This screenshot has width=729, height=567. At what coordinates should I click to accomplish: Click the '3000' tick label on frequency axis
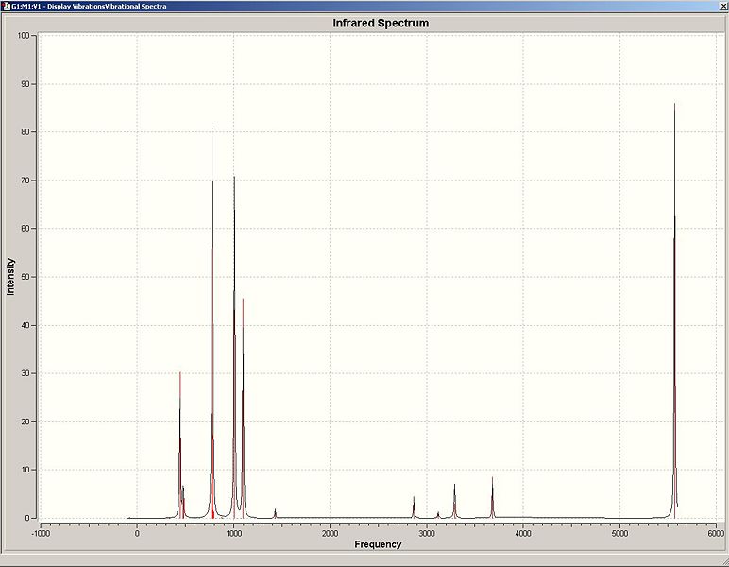[427, 533]
